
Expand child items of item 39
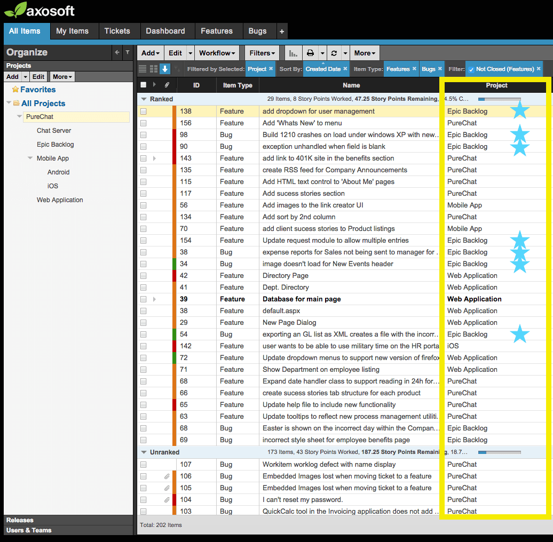click(154, 299)
